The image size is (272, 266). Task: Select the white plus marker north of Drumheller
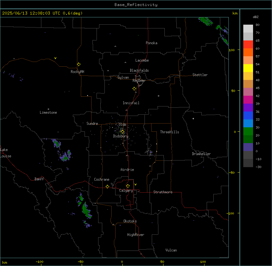193,118
